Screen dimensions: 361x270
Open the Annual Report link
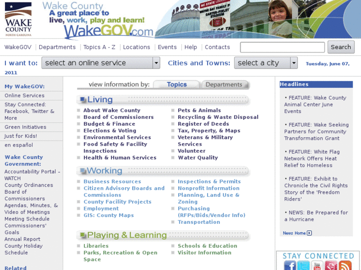tap(22, 239)
